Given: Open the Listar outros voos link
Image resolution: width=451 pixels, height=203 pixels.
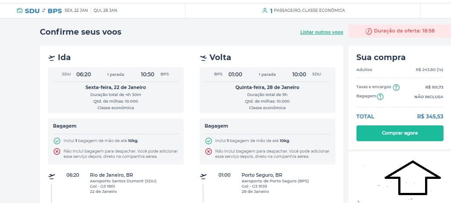Looking at the screenshot, I should click(x=322, y=32).
